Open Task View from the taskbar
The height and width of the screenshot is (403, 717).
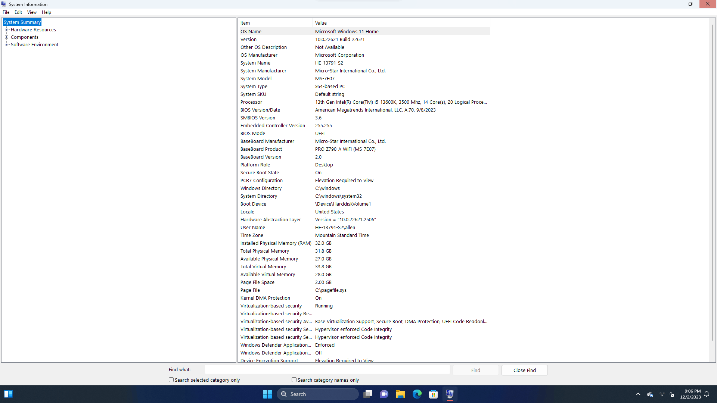pyautogui.click(x=368, y=394)
